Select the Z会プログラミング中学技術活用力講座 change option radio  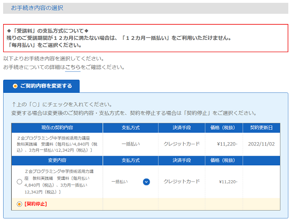[19, 182]
